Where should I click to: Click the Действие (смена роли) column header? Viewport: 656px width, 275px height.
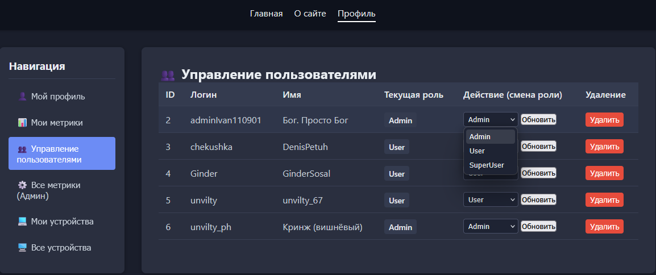point(513,95)
